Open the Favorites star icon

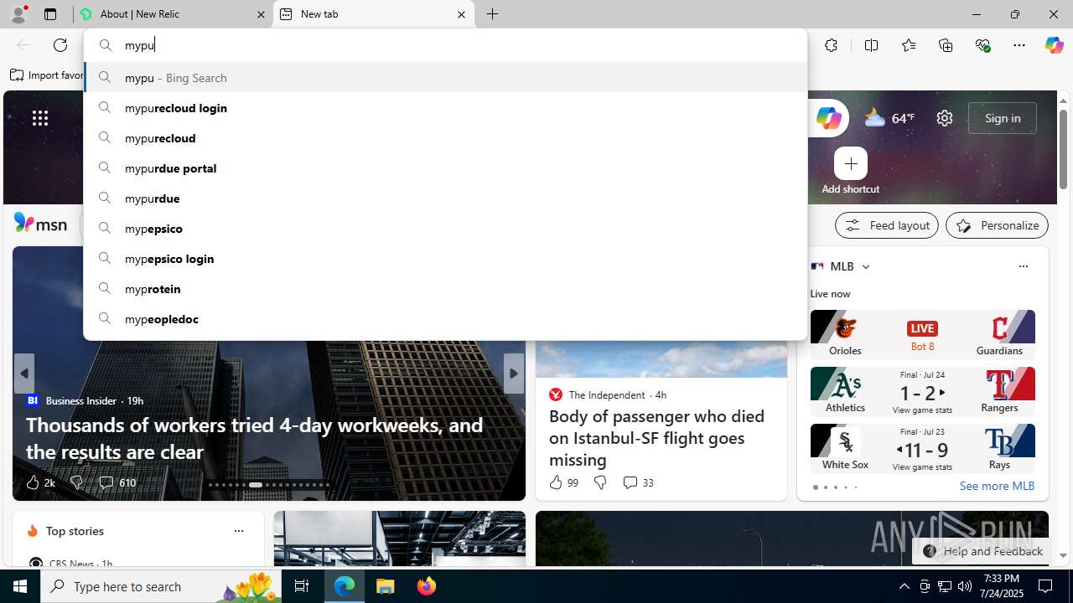pos(909,45)
